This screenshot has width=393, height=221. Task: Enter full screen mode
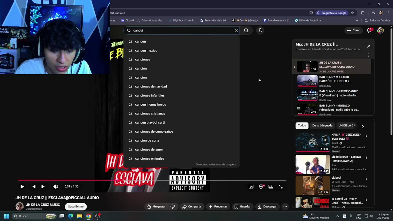(281, 187)
